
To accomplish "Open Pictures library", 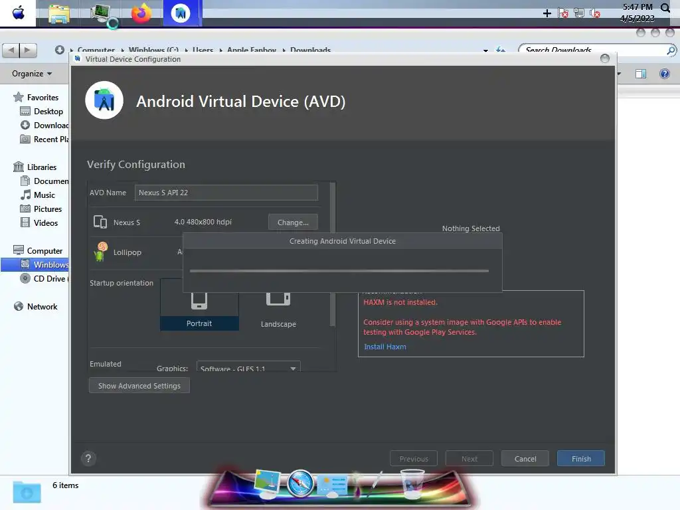I will pyautogui.click(x=41, y=209).
